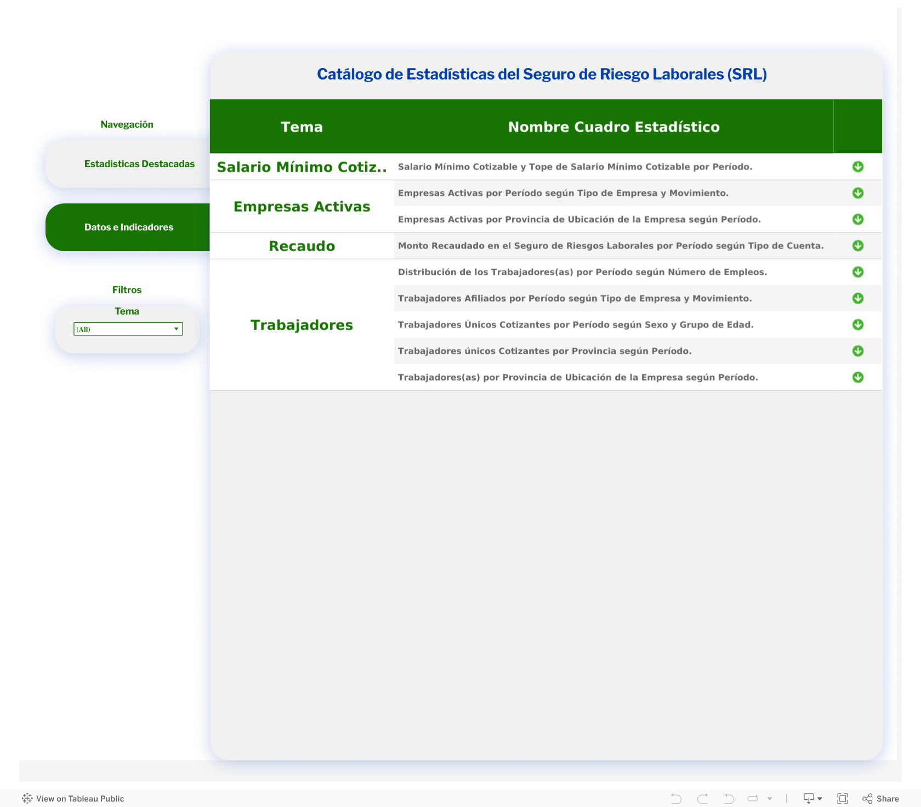Click the Tema column header

(302, 127)
